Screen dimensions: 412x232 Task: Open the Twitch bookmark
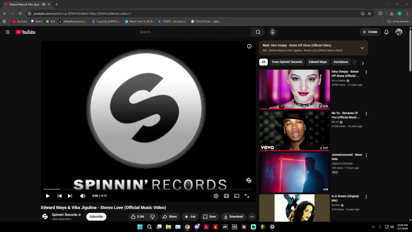[37, 22]
